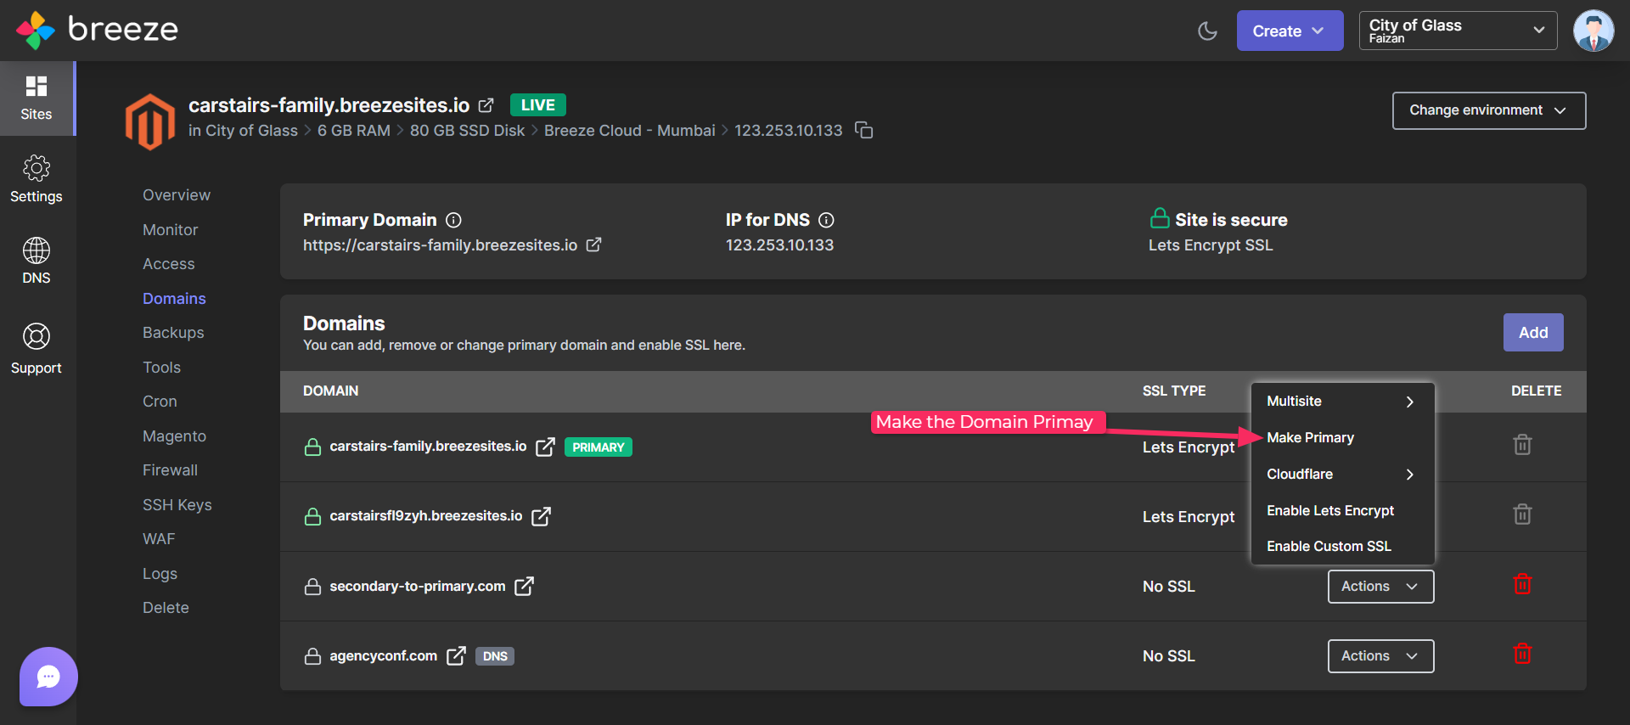Image resolution: width=1630 pixels, height=725 pixels.
Task: Show Primary Domain info tooltip icon
Action: coord(454,220)
